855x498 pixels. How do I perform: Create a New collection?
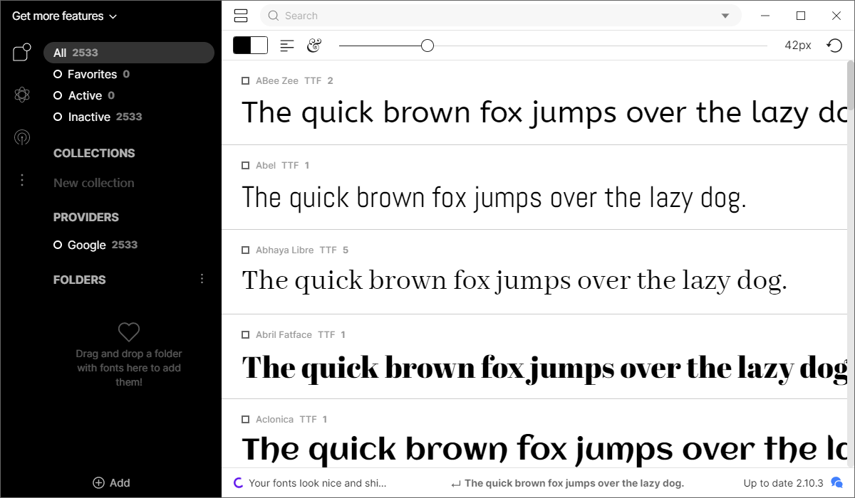point(93,183)
